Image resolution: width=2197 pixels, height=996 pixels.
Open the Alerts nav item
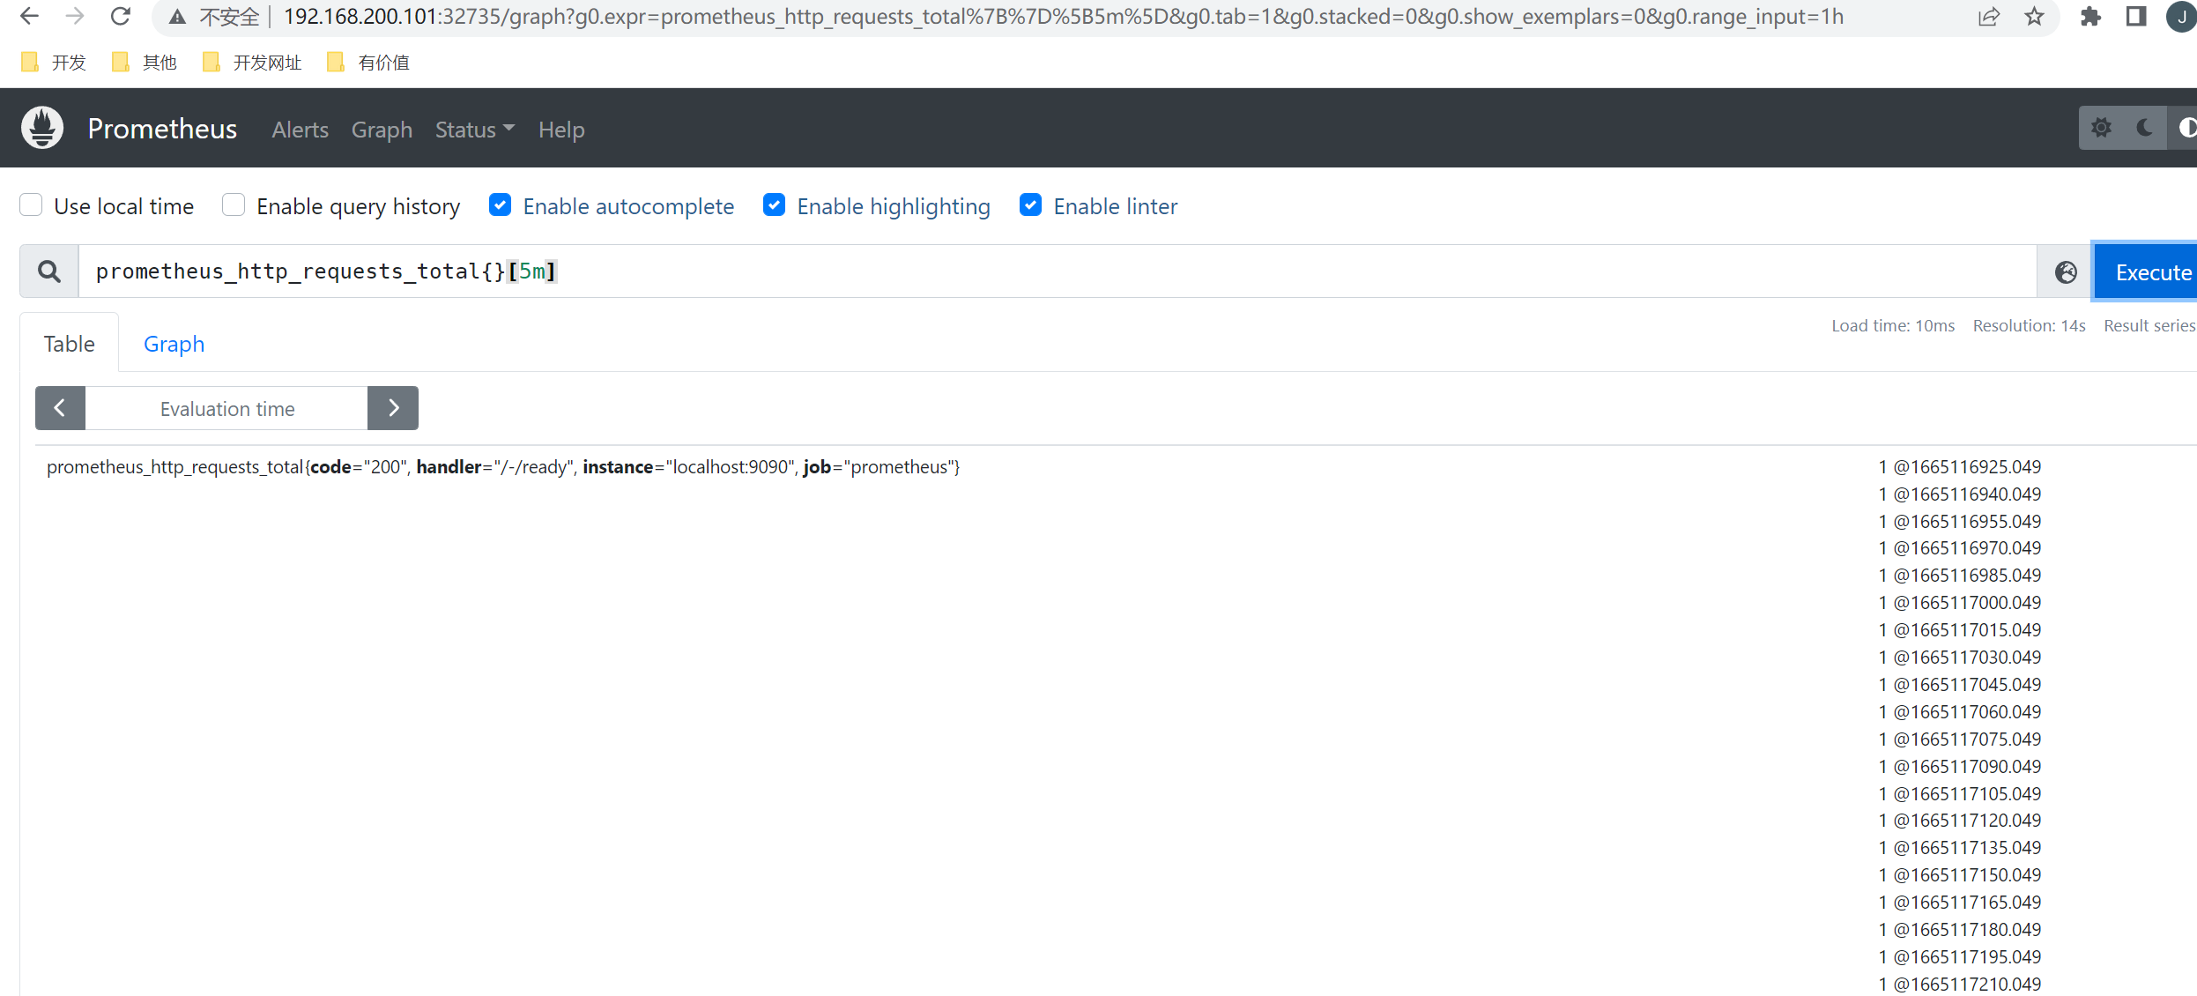[x=300, y=130]
